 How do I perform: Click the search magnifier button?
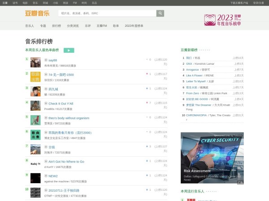click(160, 13)
